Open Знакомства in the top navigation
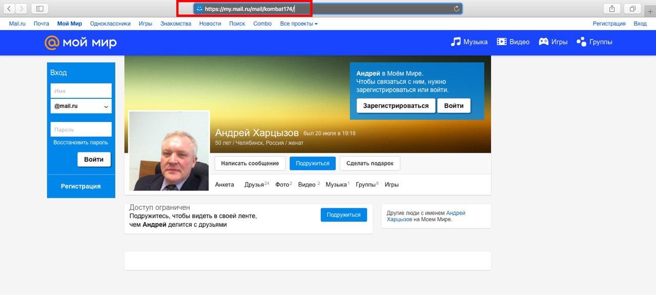Viewport: 656px width, 295px height. [x=176, y=24]
